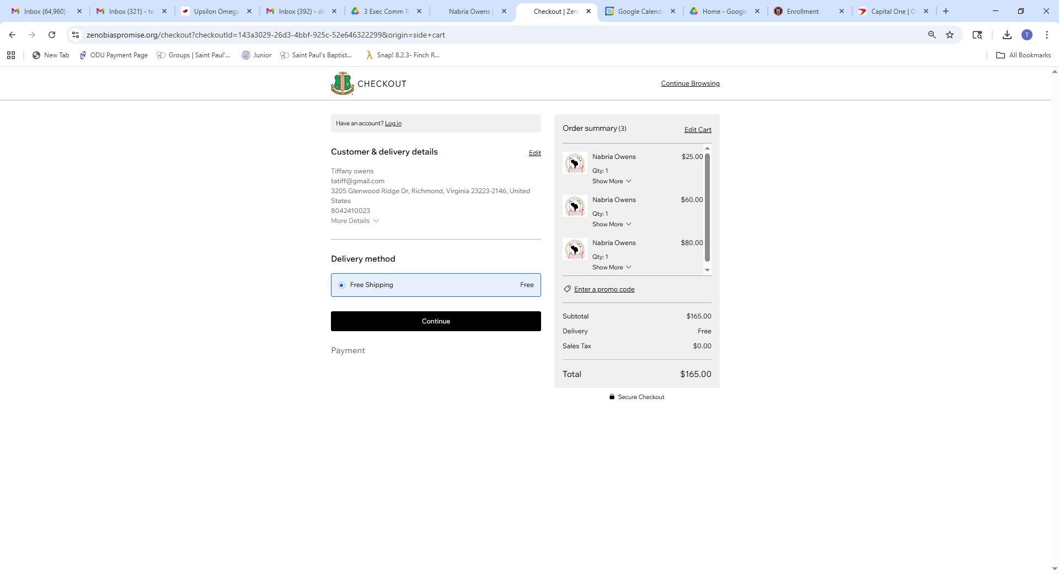Screen dimensions: 1059x574
Task: Open Groups Saint Paul's bookmark
Action: (194, 55)
